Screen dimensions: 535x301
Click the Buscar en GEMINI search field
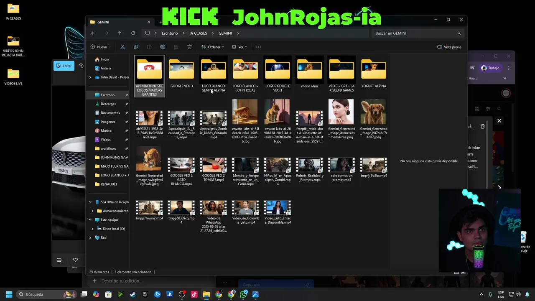click(x=417, y=33)
